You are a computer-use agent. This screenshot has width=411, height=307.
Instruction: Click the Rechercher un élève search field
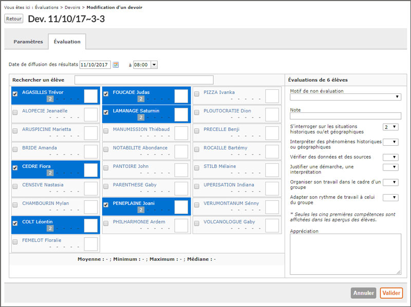[x=143, y=80]
